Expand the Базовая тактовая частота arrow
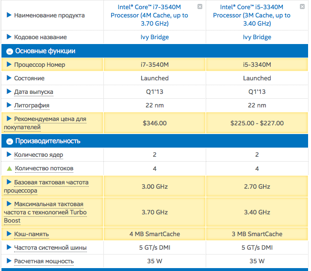 pos(9,182)
